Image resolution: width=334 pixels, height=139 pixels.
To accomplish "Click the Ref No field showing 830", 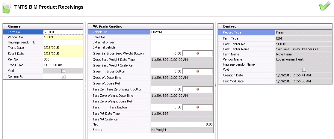I will 63,59.
